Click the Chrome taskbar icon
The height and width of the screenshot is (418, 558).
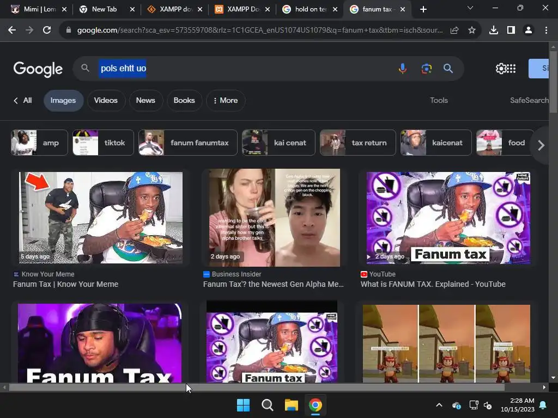[316, 405]
